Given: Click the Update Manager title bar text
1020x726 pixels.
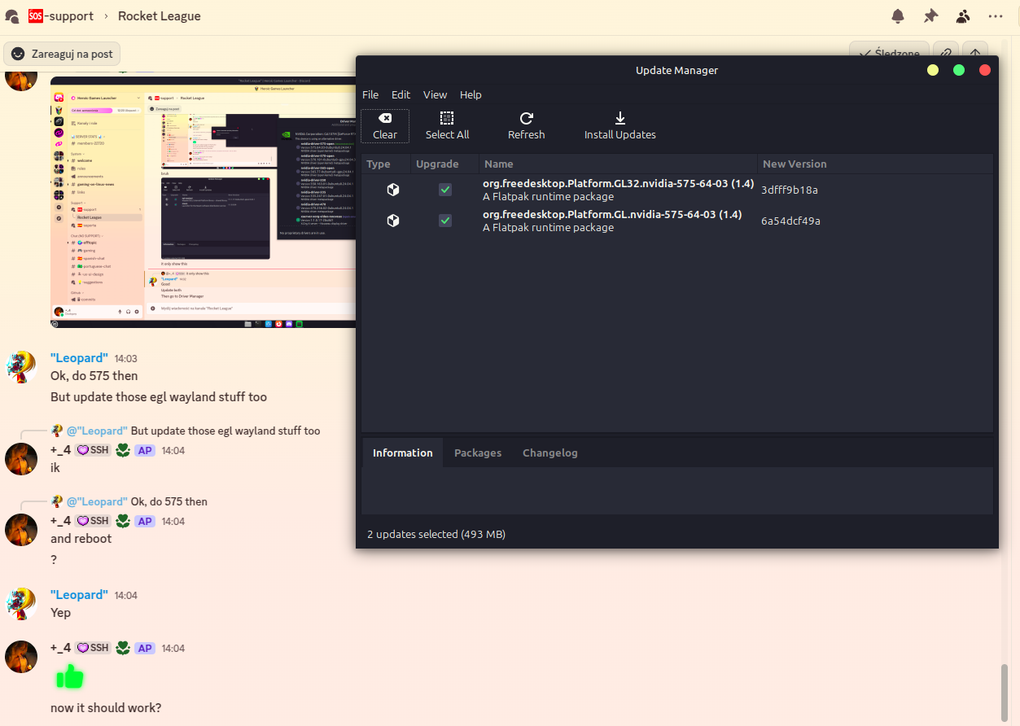Looking at the screenshot, I should (676, 70).
